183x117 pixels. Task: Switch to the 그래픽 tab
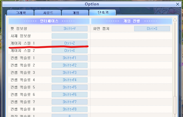20,13
